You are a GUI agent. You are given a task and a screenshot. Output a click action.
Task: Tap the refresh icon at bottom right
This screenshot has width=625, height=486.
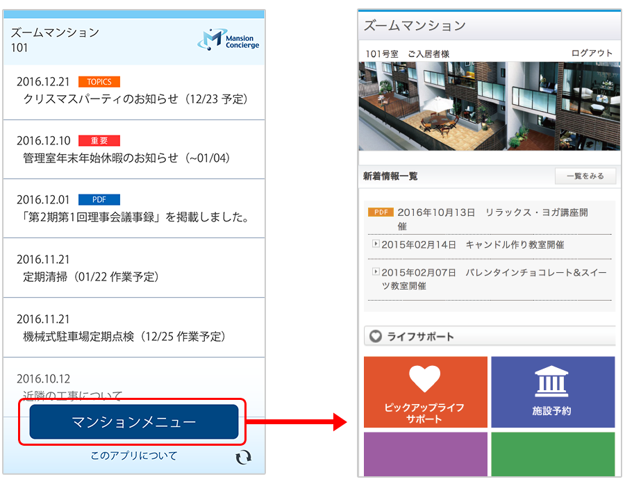(x=244, y=457)
